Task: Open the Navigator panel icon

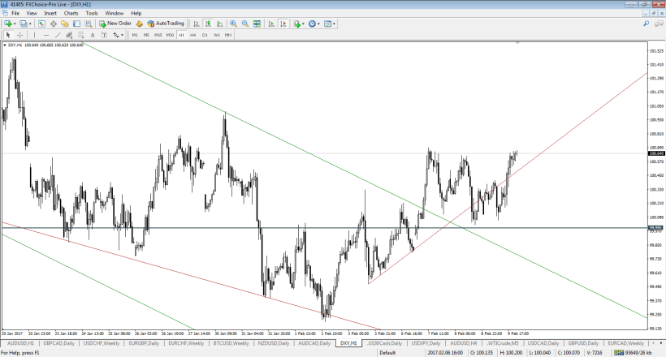Action: (64, 24)
